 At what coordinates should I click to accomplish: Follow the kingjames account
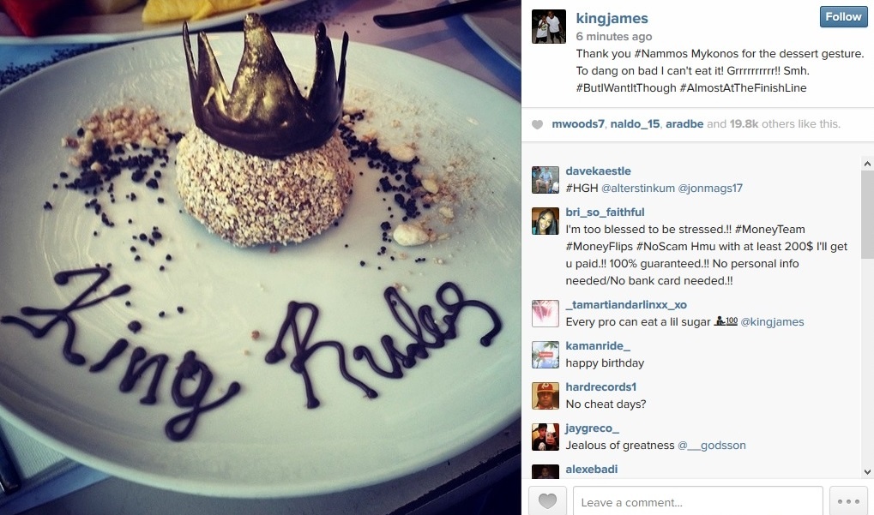tap(843, 16)
